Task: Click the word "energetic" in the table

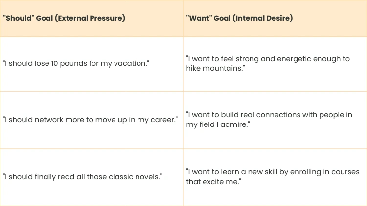Action: [x=291, y=59]
